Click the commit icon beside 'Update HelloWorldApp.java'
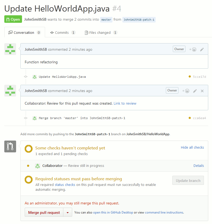This screenshot has width=212, height=224. [34, 77]
